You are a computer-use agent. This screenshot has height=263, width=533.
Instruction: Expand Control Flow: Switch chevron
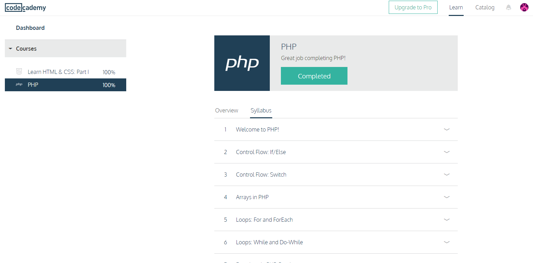click(x=447, y=175)
